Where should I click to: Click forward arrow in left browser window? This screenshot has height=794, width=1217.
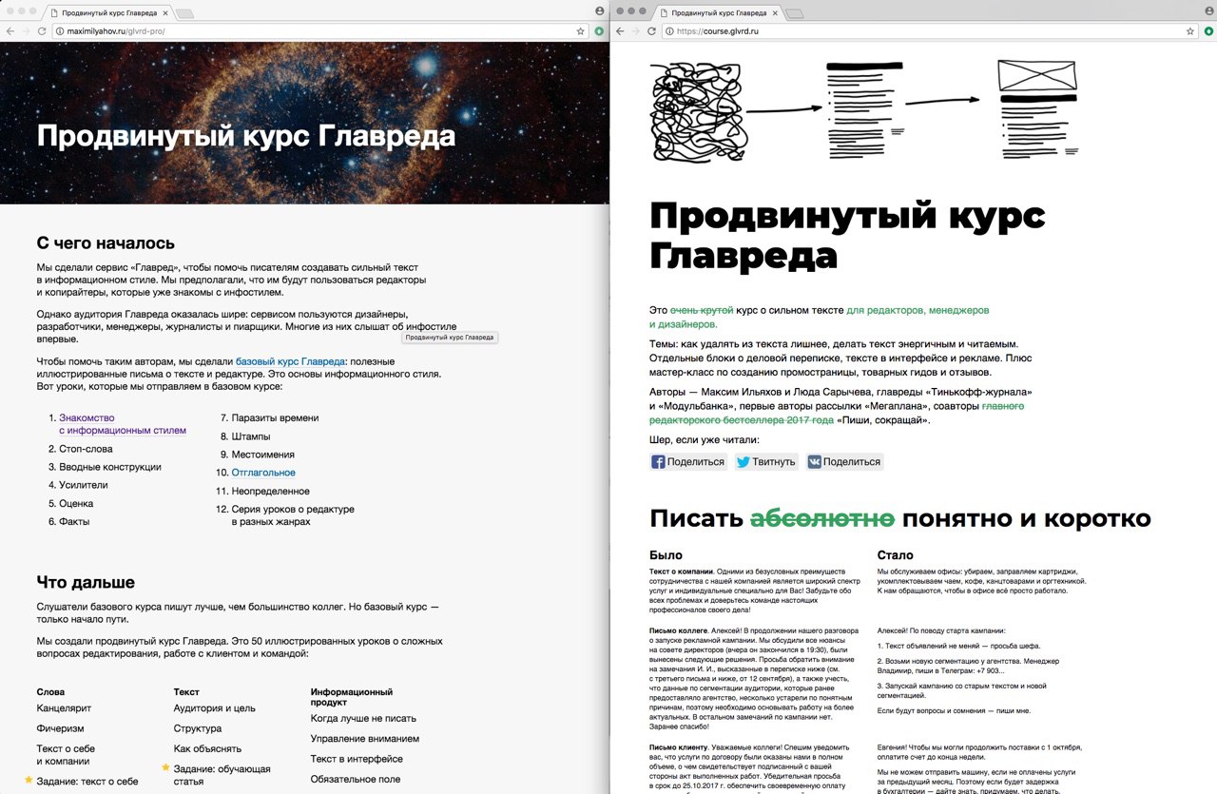[26, 31]
